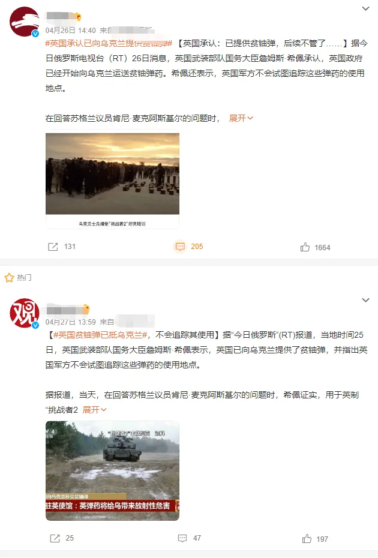Open the chevron menu on the second post

coord(365,300)
